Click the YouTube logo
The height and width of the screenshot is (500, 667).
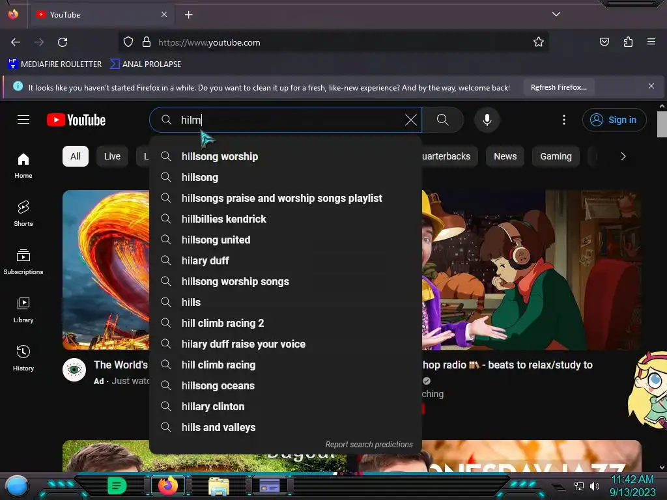76,120
